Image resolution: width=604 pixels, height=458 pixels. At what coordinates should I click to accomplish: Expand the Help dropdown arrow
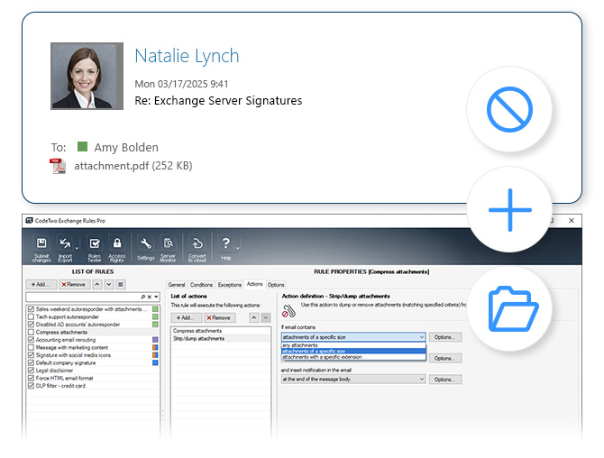point(238,249)
